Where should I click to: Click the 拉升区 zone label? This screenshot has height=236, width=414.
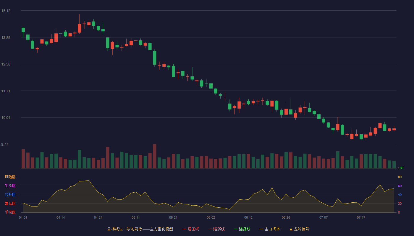click(x=10, y=195)
